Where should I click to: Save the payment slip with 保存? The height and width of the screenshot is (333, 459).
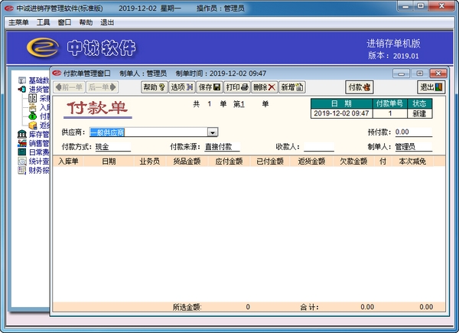tap(210, 87)
